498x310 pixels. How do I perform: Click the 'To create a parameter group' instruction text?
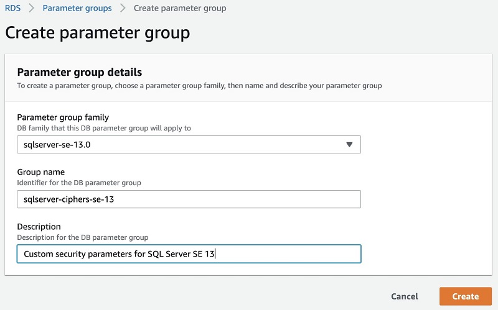(x=199, y=86)
